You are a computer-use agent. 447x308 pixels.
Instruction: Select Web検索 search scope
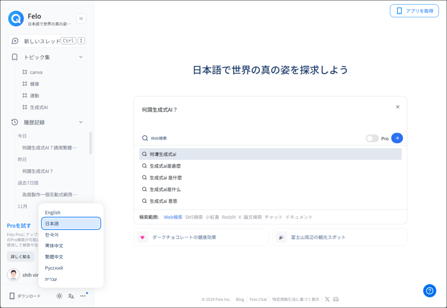(x=173, y=217)
